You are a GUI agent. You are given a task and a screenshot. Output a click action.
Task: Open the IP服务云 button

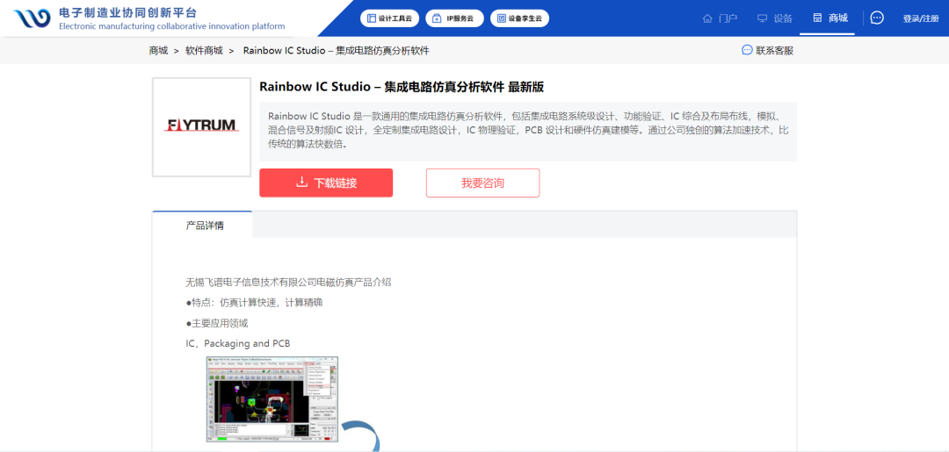pyautogui.click(x=454, y=18)
